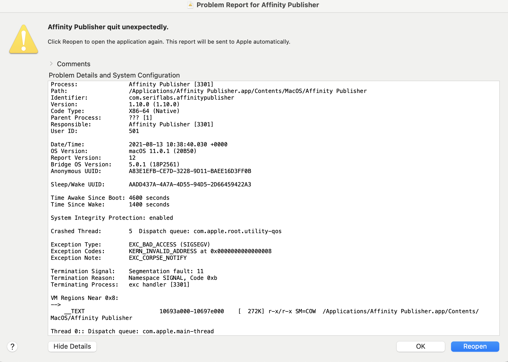
Task: Click the terminating process 'exc handler [3301]'
Action: tap(159, 284)
